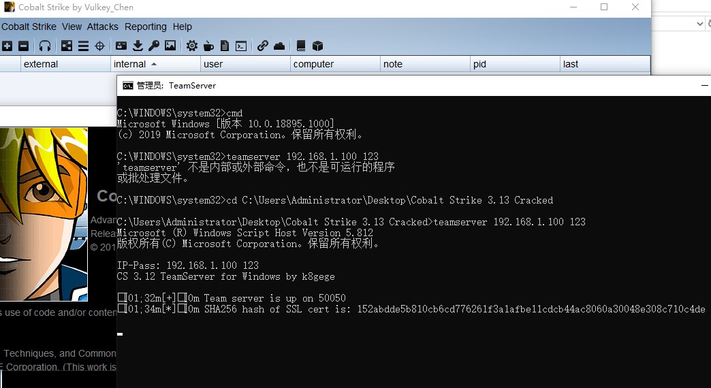Sort sessions by last column
The height and width of the screenshot is (388, 711).
(605, 64)
